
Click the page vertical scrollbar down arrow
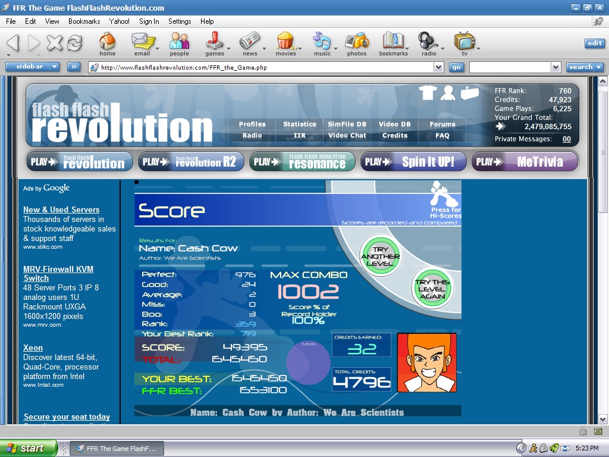(602, 420)
